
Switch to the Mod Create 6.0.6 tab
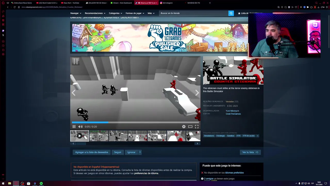point(47,3)
